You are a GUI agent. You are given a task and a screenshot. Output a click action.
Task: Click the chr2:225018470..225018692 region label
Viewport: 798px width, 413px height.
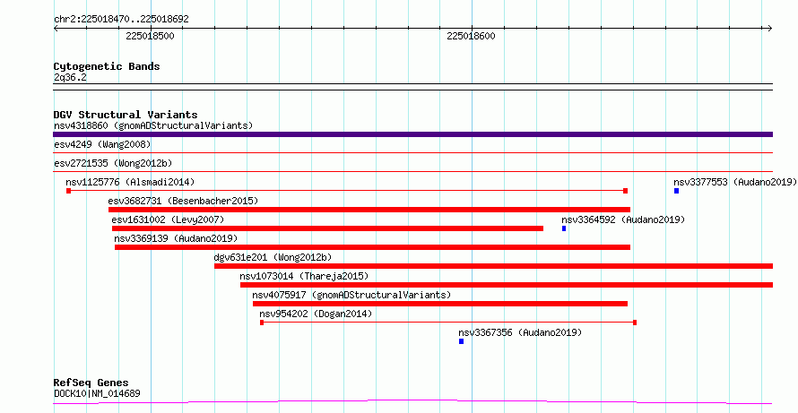[121, 20]
